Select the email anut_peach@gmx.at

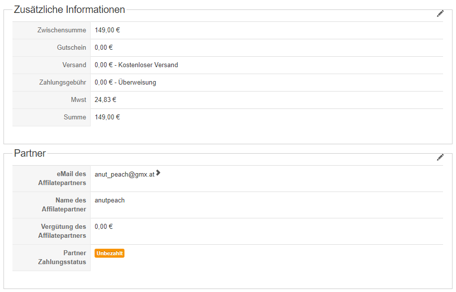(124, 175)
